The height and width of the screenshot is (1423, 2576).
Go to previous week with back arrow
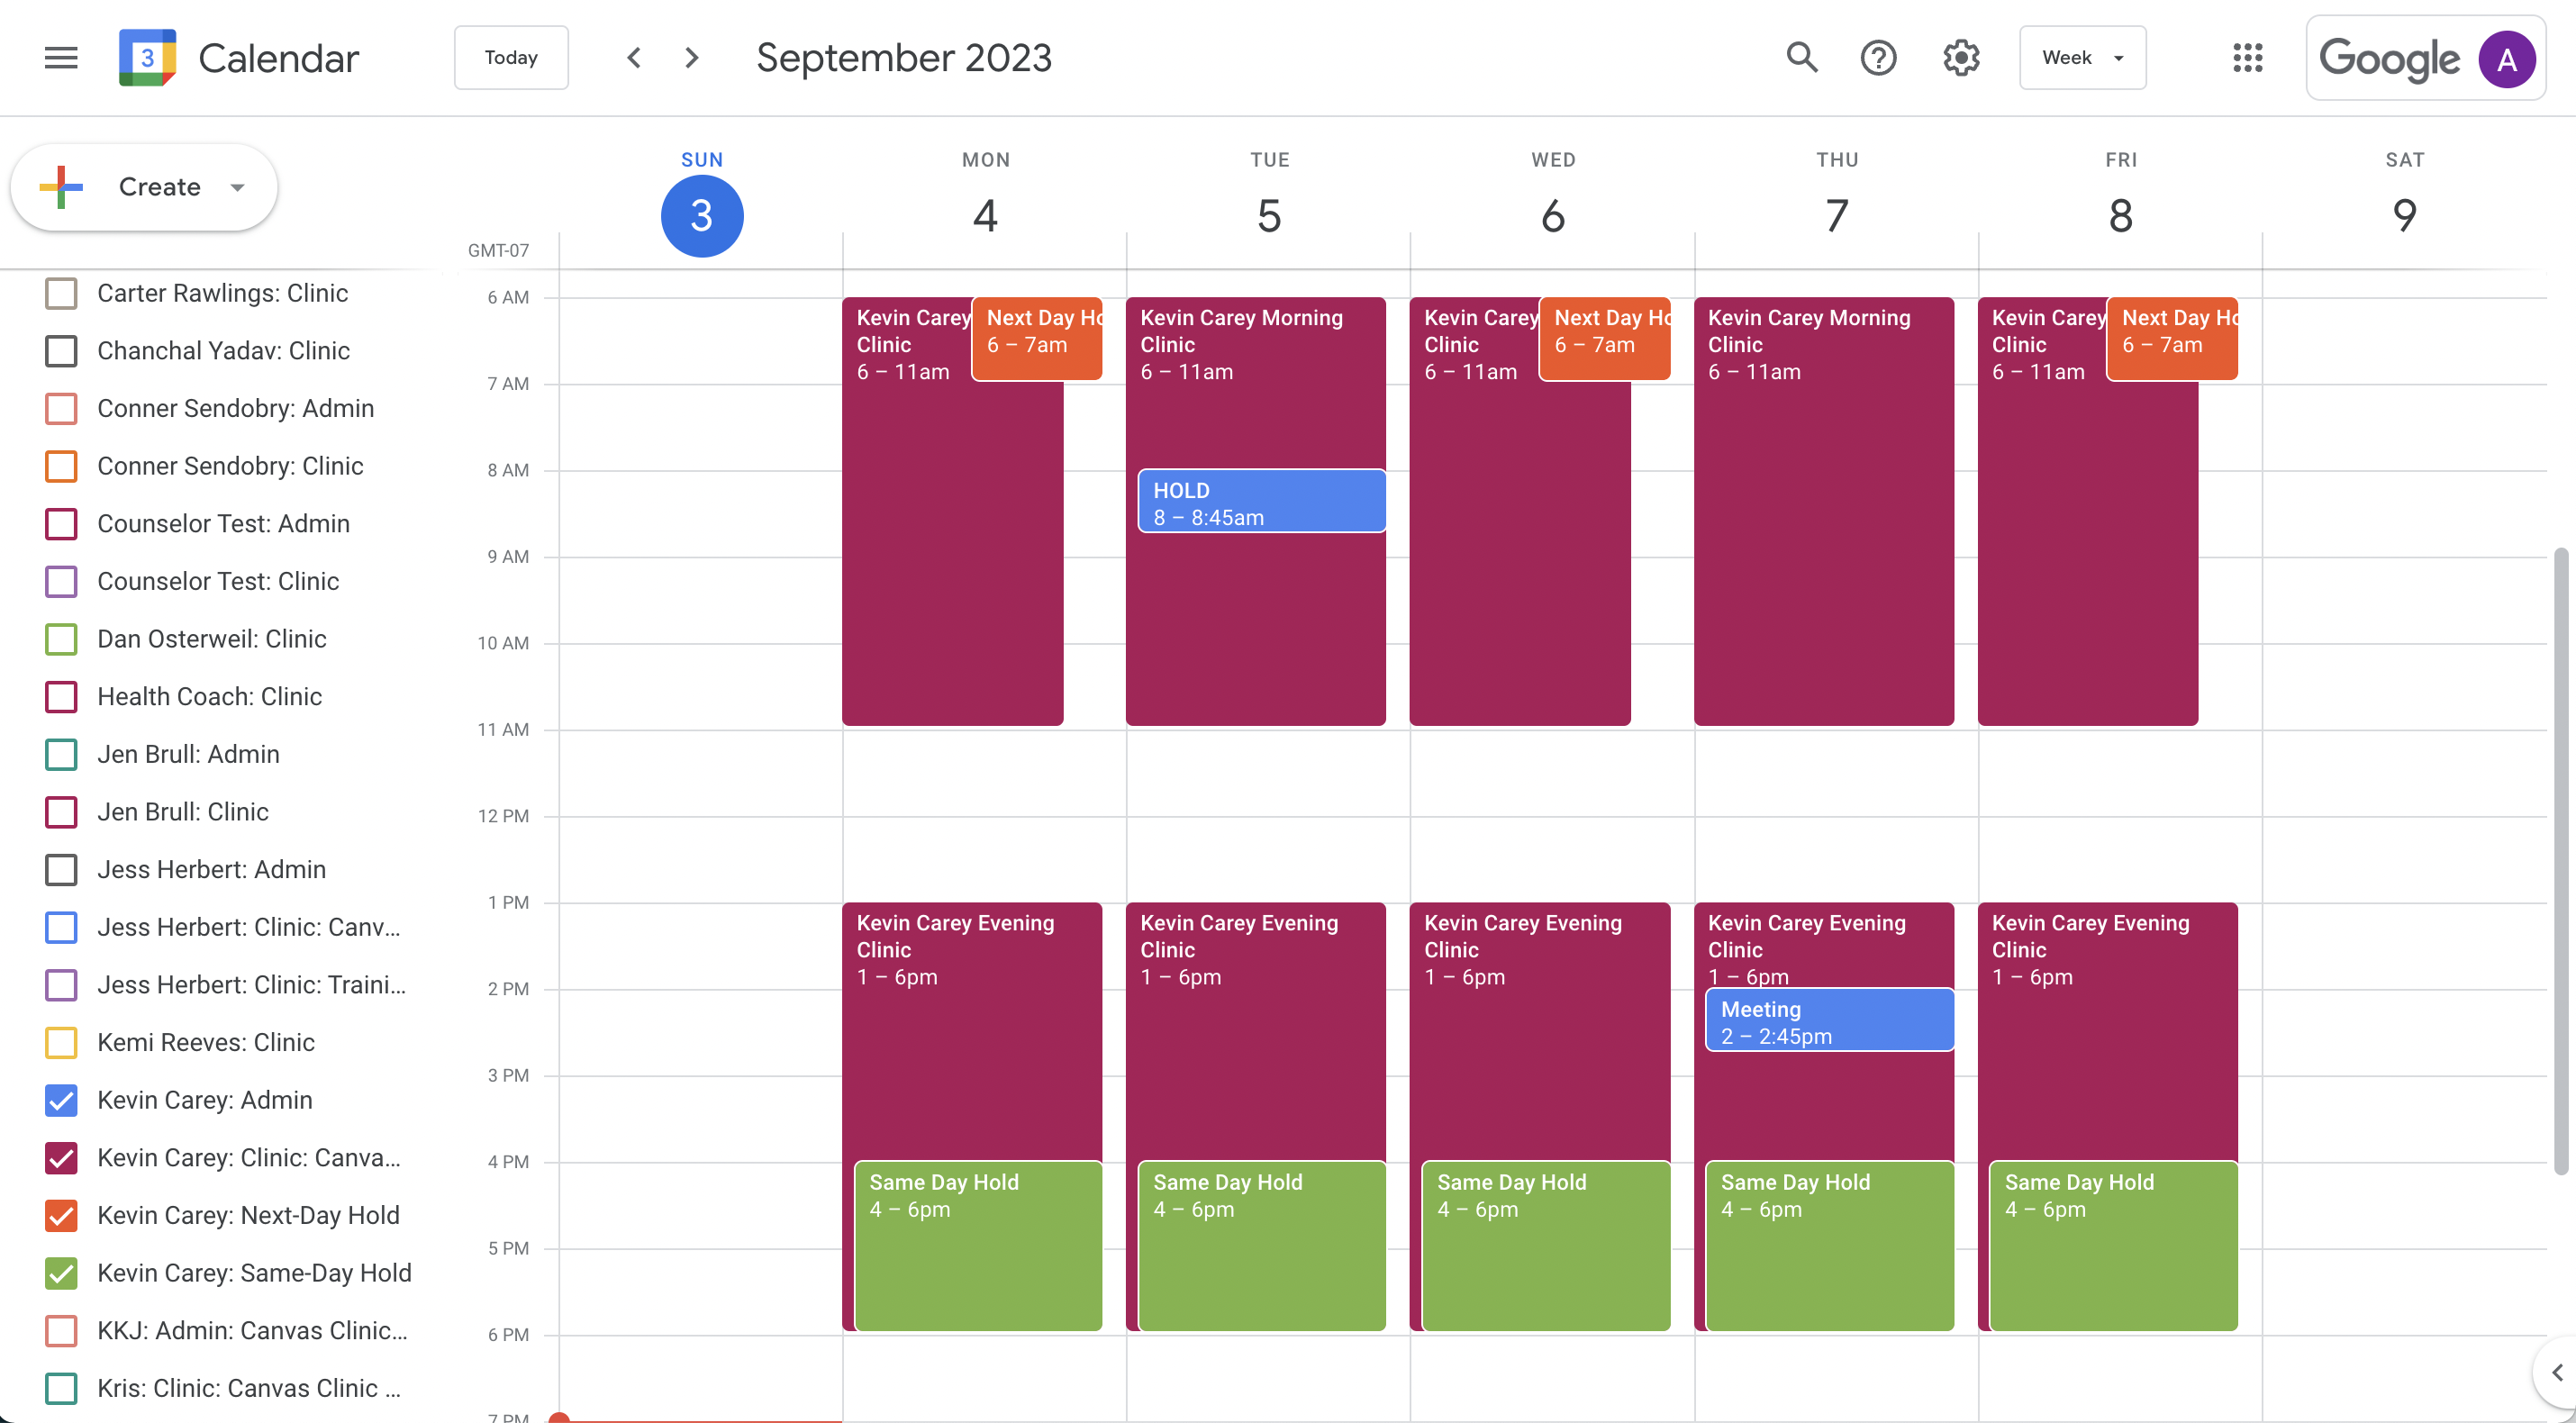(634, 57)
